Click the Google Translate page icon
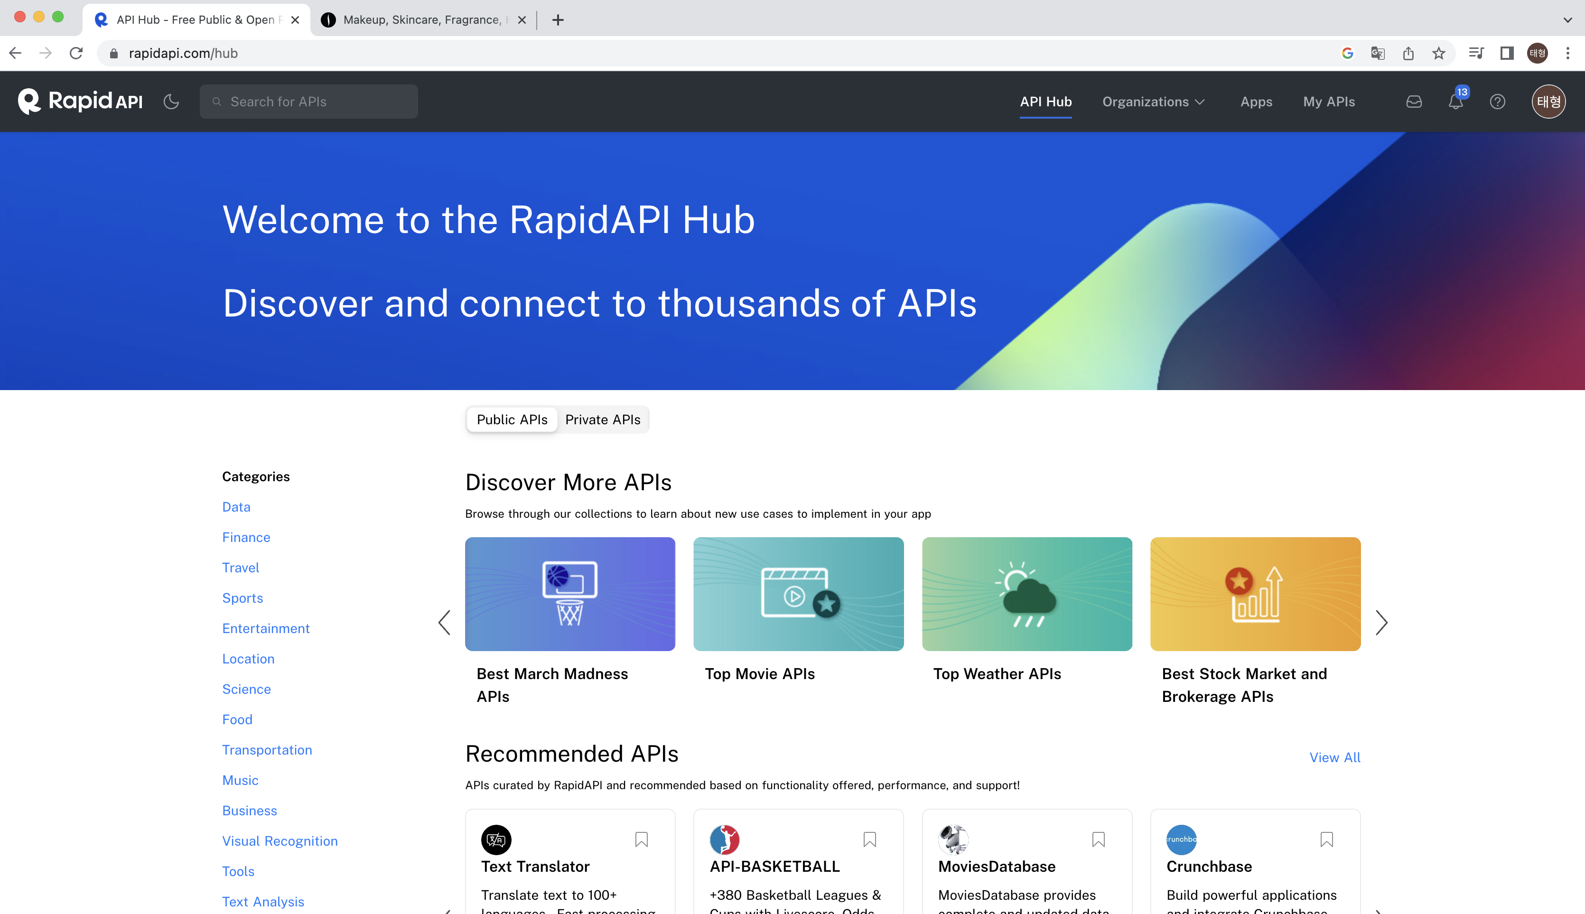This screenshot has height=914, width=1585. [1377, 53]
